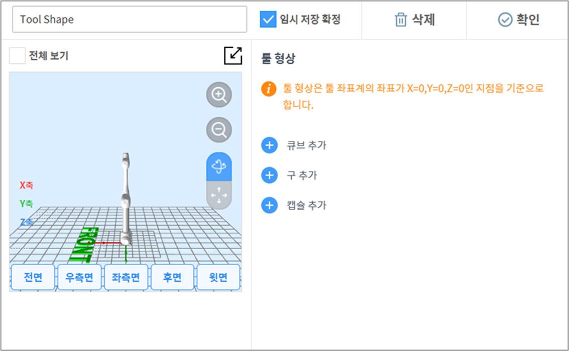Click the zoom out magnifier icon

217,129
